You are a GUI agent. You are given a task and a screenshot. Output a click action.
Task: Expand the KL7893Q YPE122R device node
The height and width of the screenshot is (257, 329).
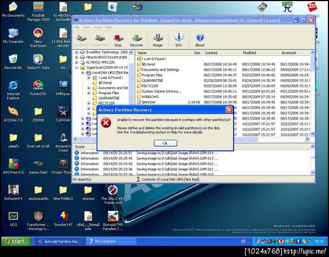[x=77, y=62]
